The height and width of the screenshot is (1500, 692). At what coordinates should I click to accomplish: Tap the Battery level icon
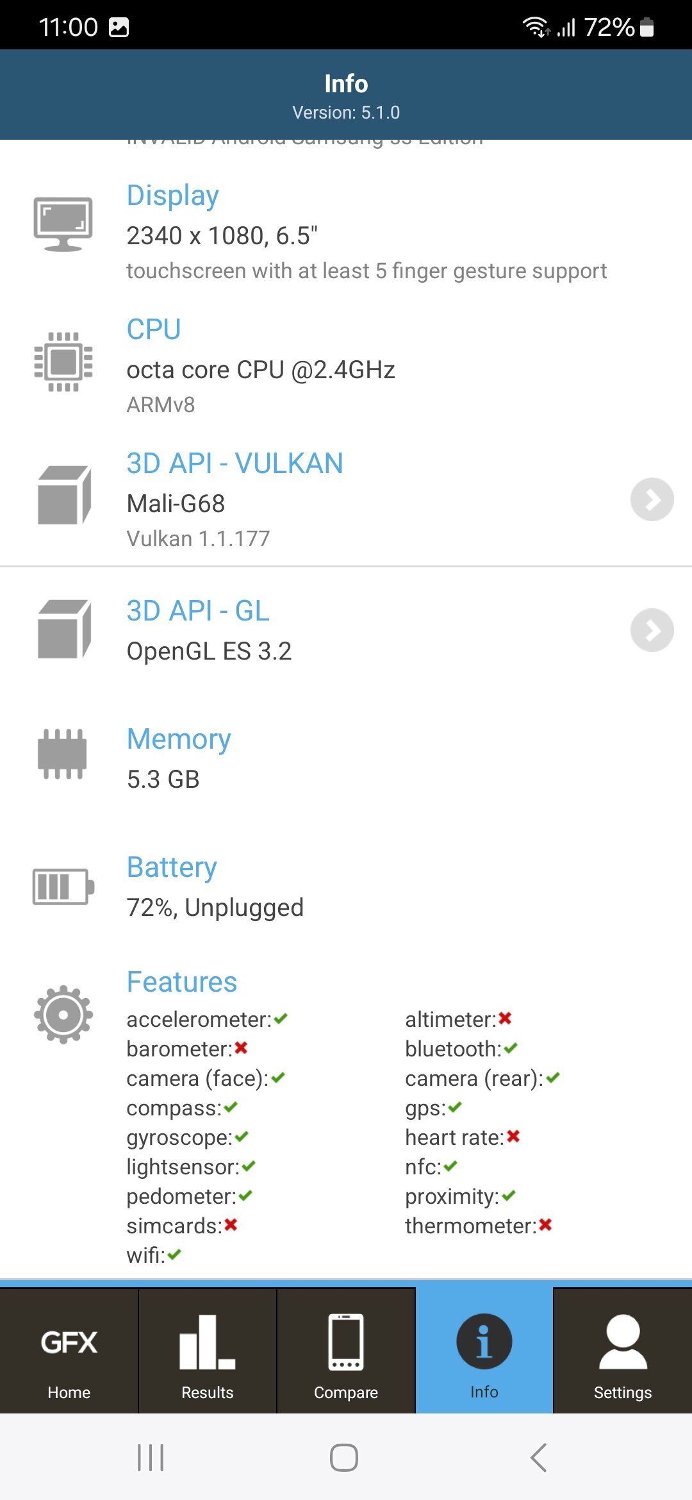(x=63, y=887)
